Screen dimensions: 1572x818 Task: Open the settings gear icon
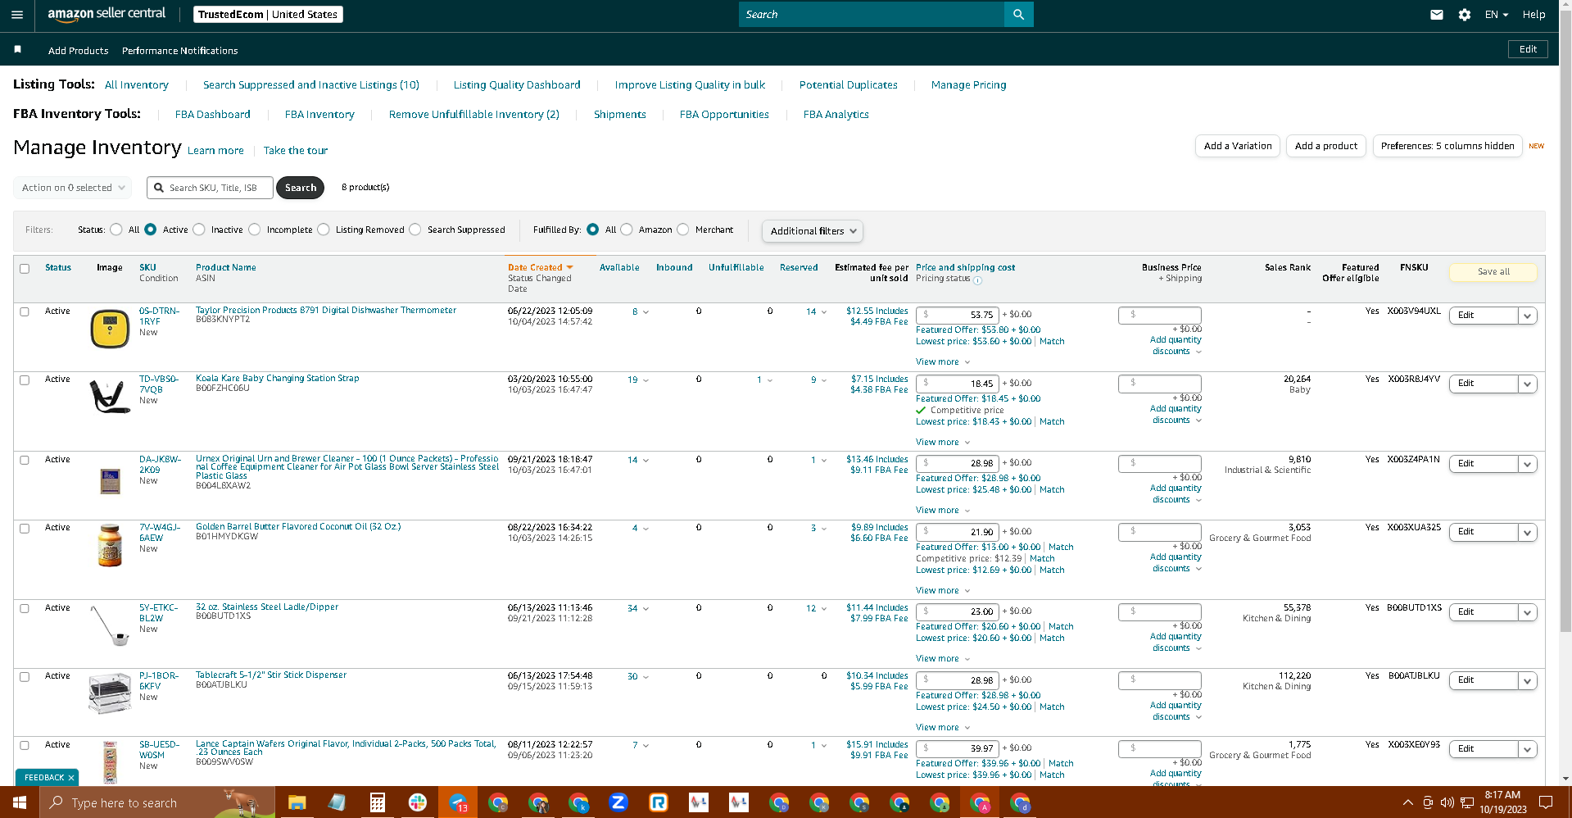(x=1465, y=15)
